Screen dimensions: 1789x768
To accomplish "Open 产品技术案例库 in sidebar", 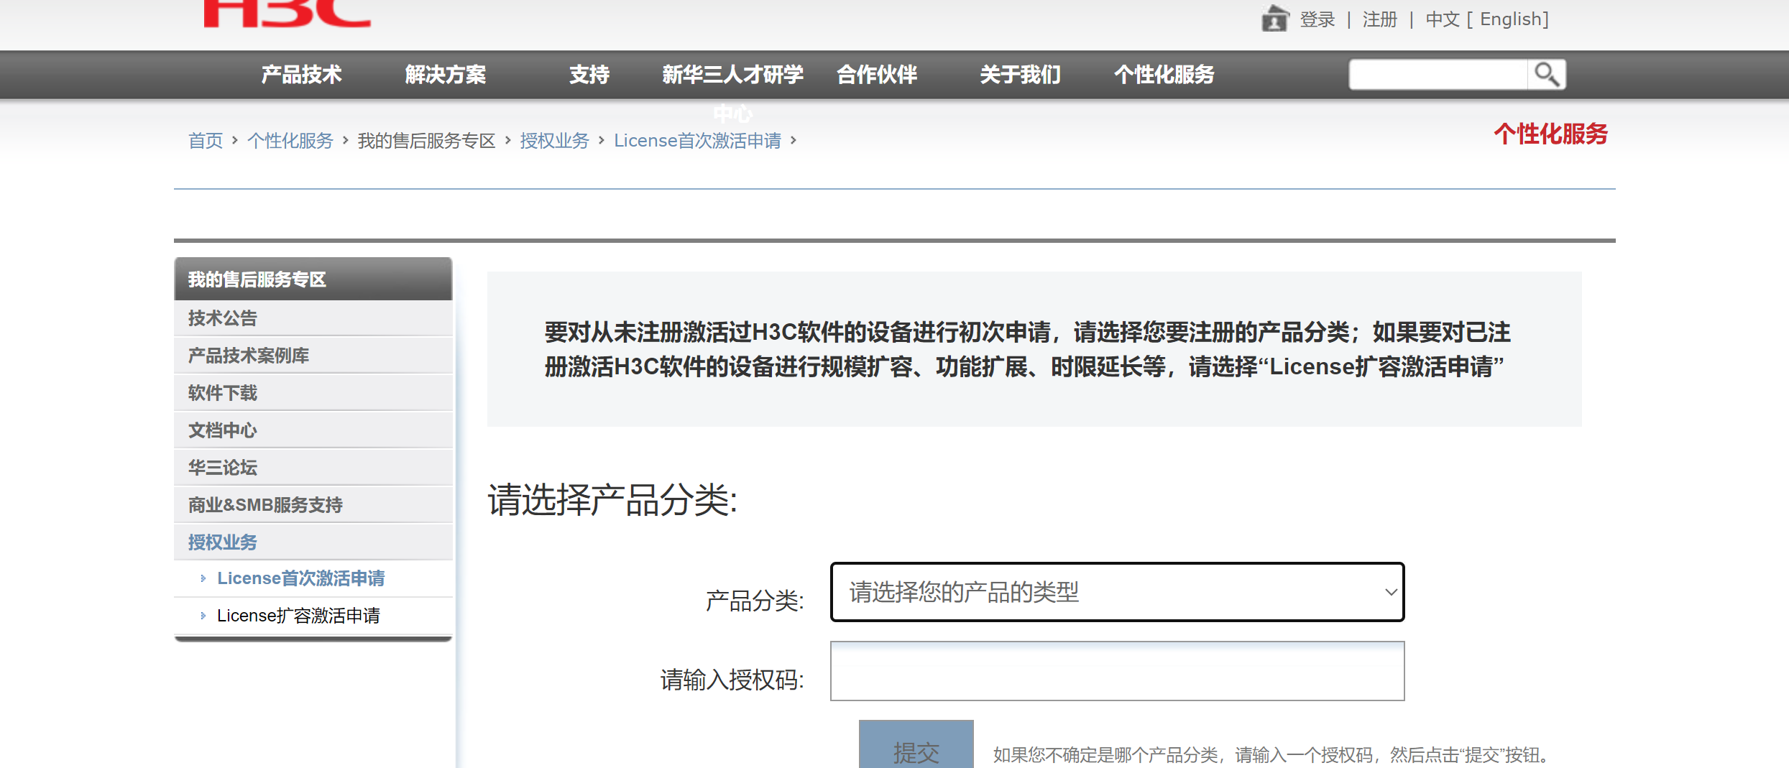I will point(313,356).
